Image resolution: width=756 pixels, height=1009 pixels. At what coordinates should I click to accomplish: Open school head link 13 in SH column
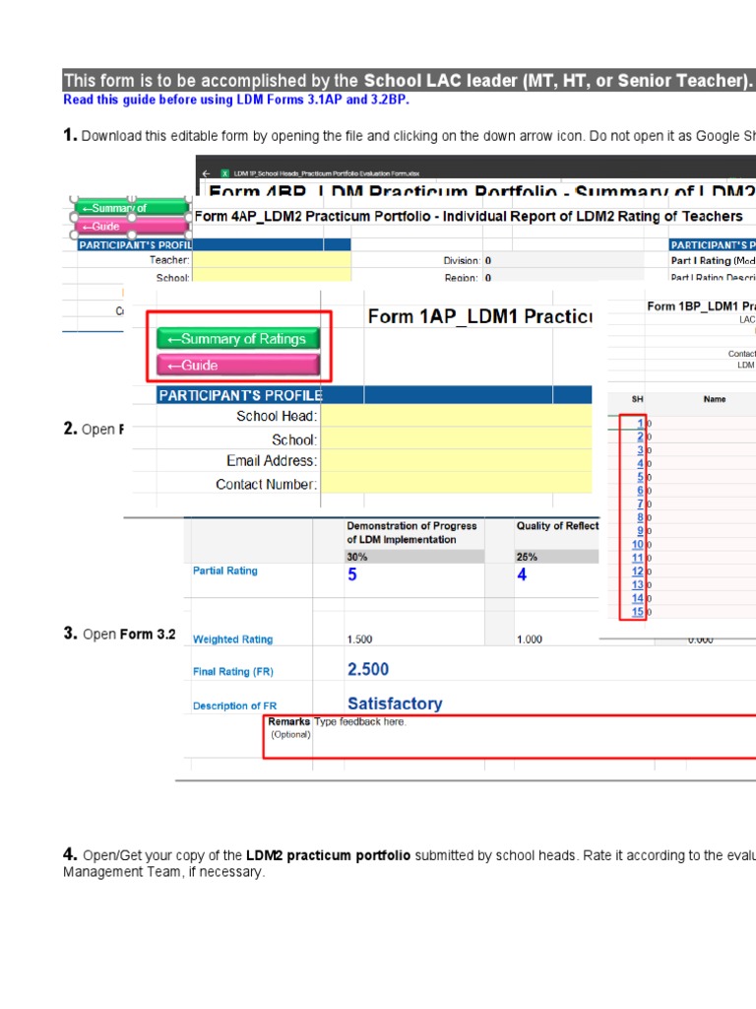(x=638, y=585)
